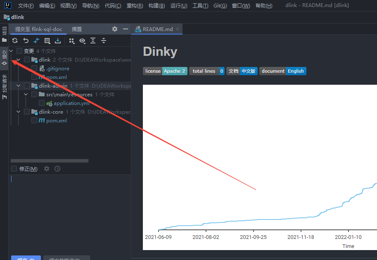Click the rollback icon
The height and width of the screenshot is (260, 377).
(x=26, y=41)
